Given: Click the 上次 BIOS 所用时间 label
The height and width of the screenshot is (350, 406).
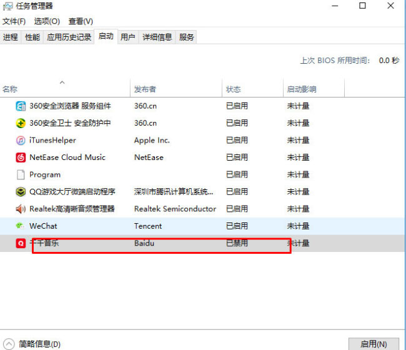Looking at the screenshot, I should pyautogui.click(x=335, y=61).
